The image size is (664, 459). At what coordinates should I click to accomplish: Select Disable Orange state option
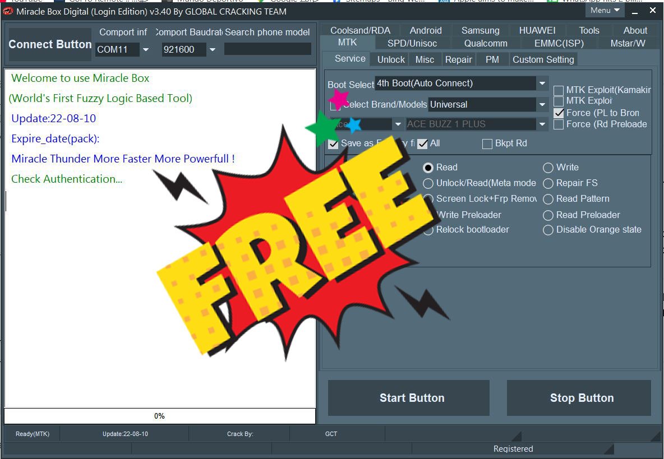point(548,230)
